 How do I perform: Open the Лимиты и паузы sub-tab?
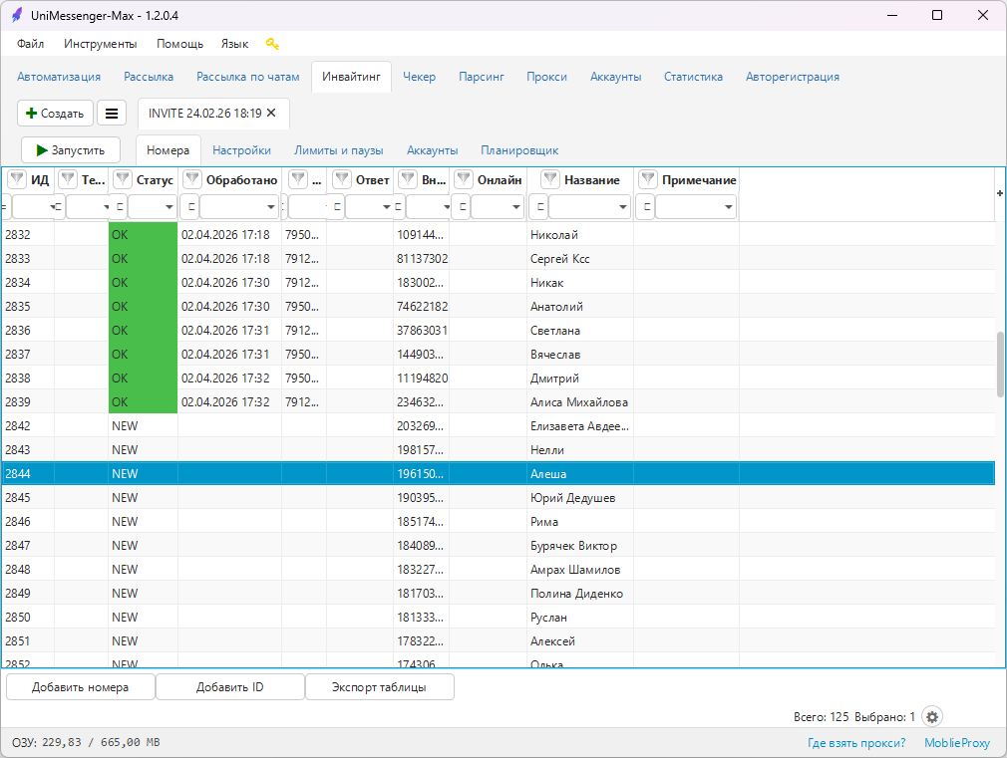point(338,150)
